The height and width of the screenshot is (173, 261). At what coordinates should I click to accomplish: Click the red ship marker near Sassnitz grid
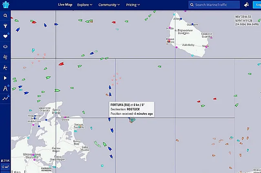coord(61,63)
